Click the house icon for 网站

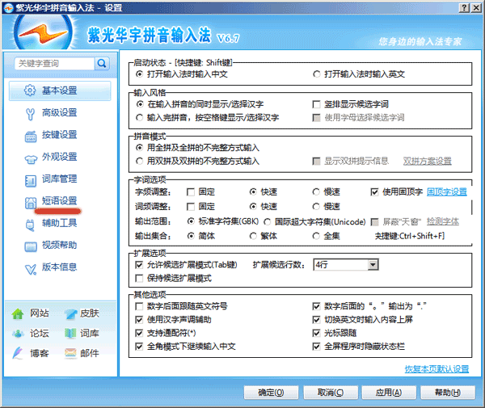coord(18,313)
